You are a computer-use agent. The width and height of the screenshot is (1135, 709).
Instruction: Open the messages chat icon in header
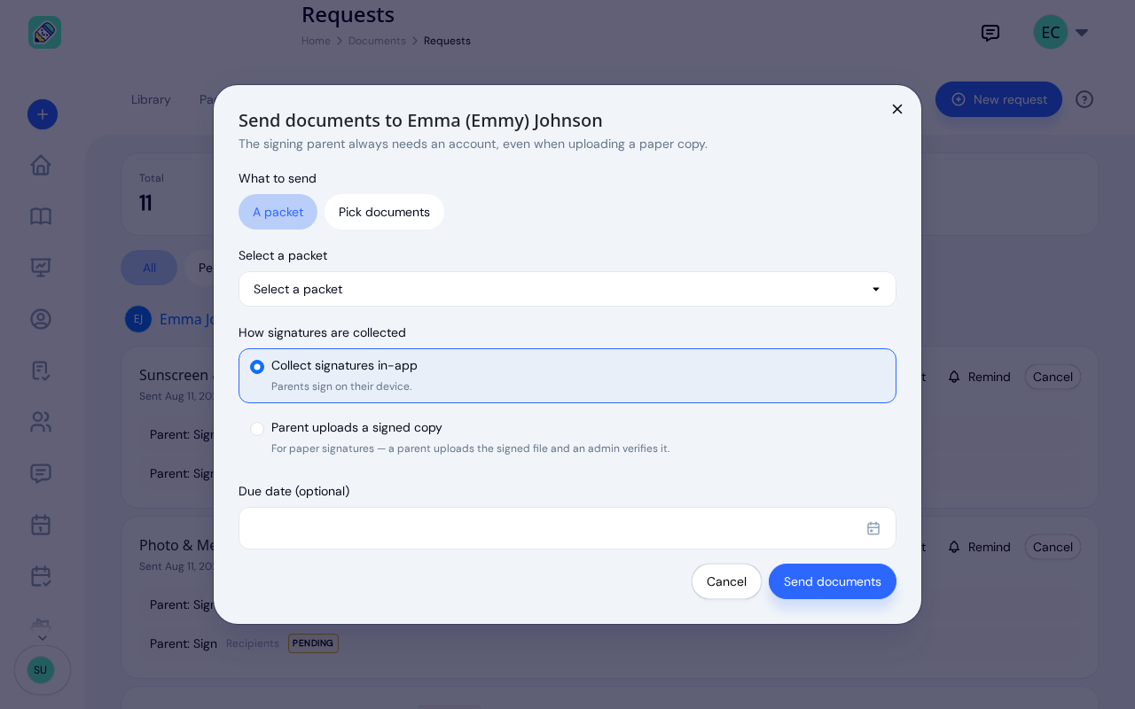pos(990,33)
